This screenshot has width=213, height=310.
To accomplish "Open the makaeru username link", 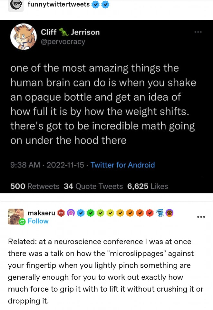I will pyautogui.click(x=41, y=213).
